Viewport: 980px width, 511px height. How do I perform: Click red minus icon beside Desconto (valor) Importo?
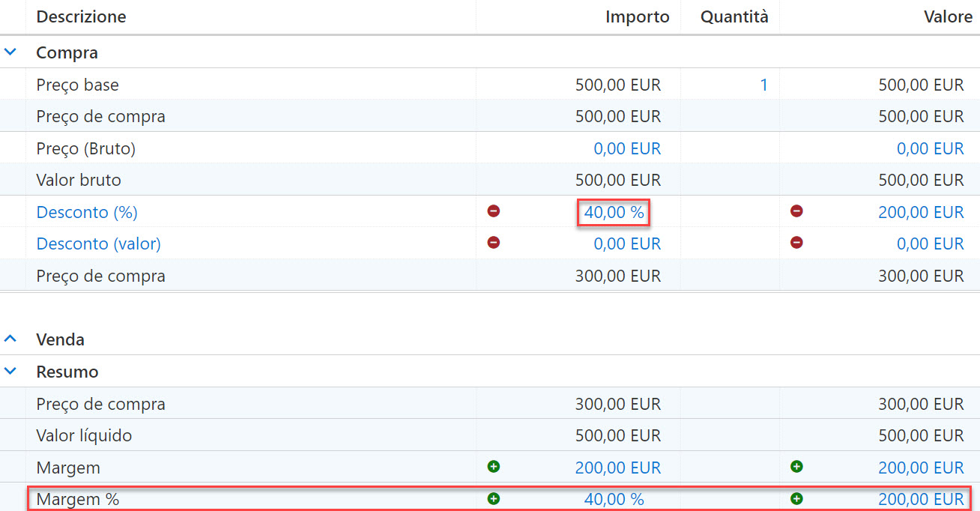[493, 243]
